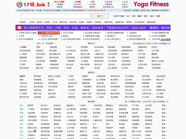Select the 360 search radio button
Screen dimensions: 186x139
[125, 16]
